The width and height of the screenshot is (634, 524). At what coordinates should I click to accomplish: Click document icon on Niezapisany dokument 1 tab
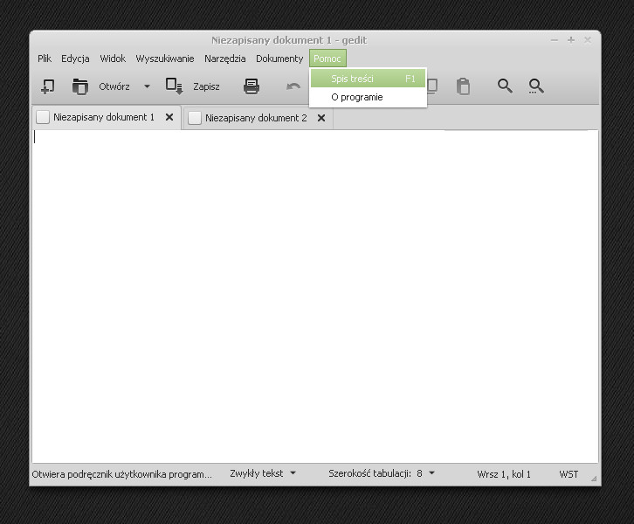click(x=43, y=117)
